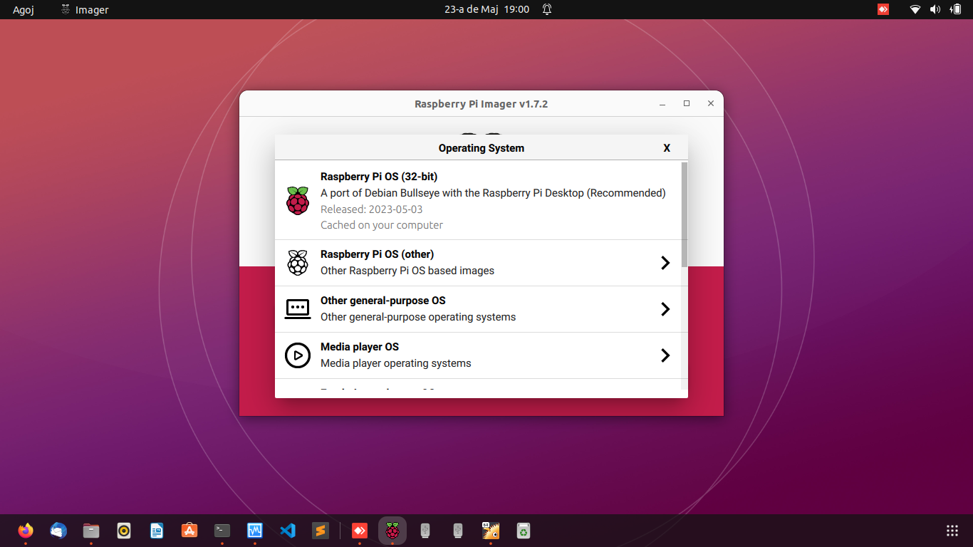
Task: Open Thunderbird mail from the dock
Action: (58, 531)
